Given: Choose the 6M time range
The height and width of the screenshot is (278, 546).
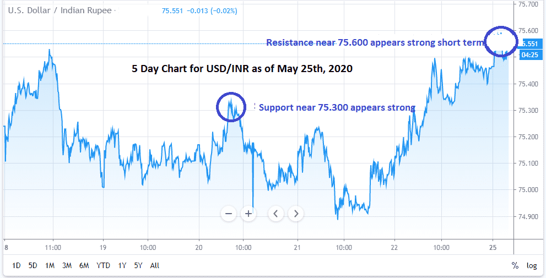Looking at the screenshot, I should pyautogui.click(x=84, y=265).
